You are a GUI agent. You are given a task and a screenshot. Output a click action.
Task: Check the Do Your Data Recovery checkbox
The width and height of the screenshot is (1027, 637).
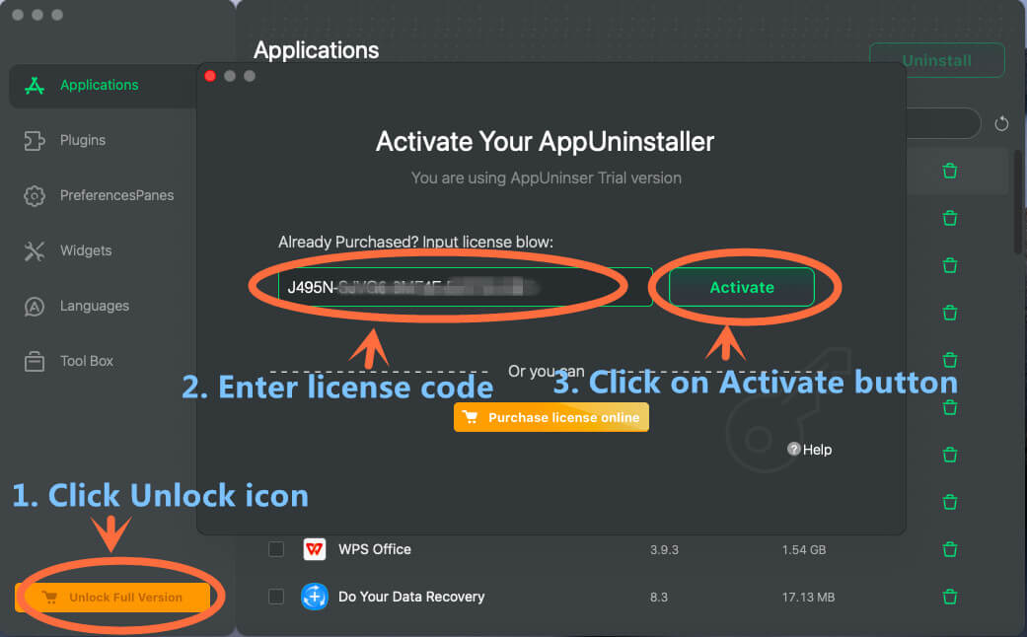pos(276,597)
